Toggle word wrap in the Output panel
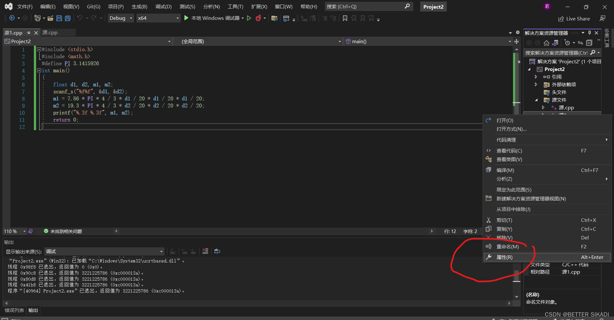 [217, 251]
